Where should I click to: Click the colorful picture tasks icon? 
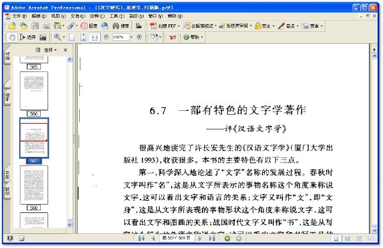pyautogui.click(x=139, y=26)
